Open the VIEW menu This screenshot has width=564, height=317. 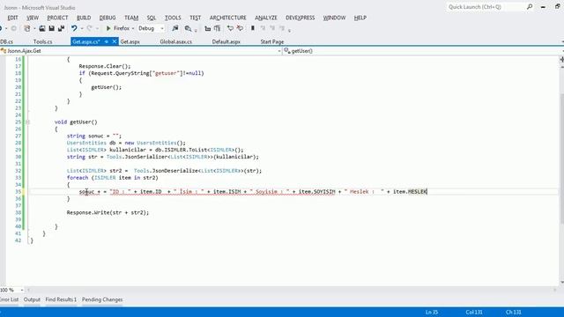pos(33,18)
